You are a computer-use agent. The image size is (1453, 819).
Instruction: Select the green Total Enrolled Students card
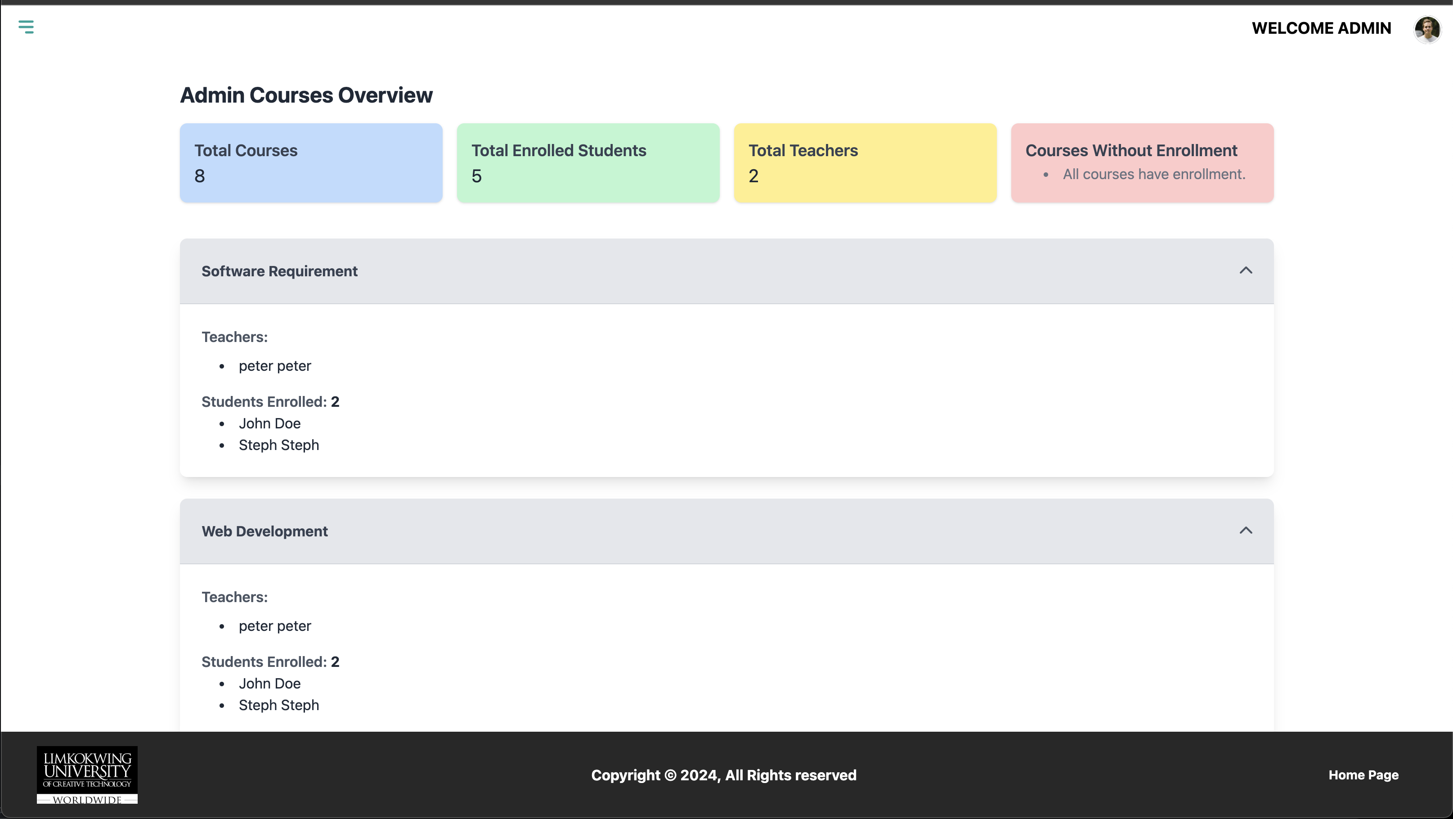pyautogui.click(x=588, y=163)
